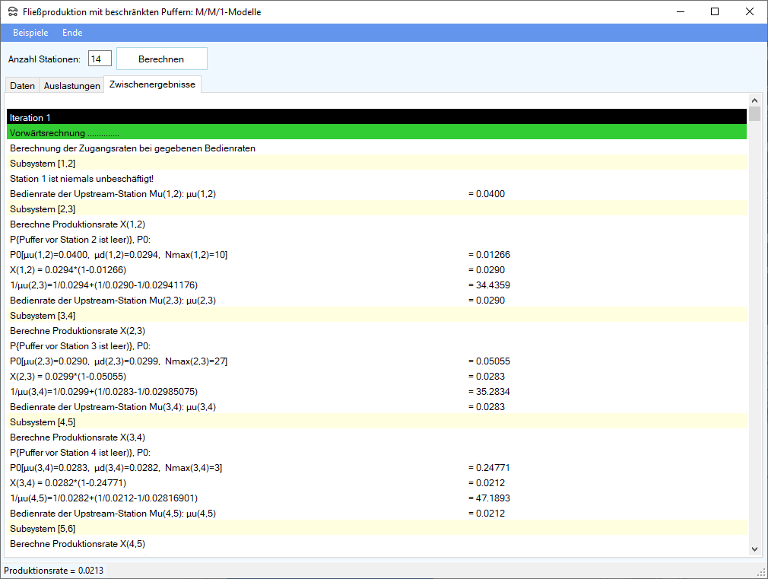
Task: Click the Produktionsrate status bar text
Action: click(x=54, y=571)
